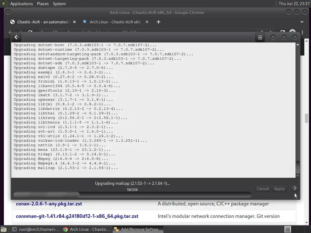Click the Cancel button
311x233 pixels.
[263, 189]
